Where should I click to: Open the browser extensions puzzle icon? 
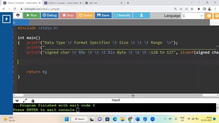click(198, 9)
